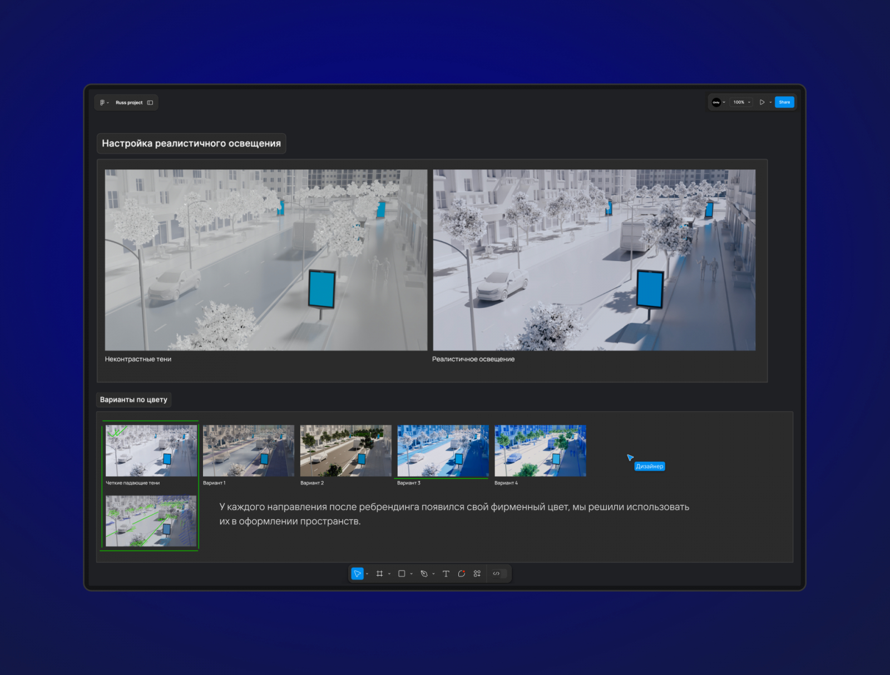Activate the Comment tool

pos(461,573)
